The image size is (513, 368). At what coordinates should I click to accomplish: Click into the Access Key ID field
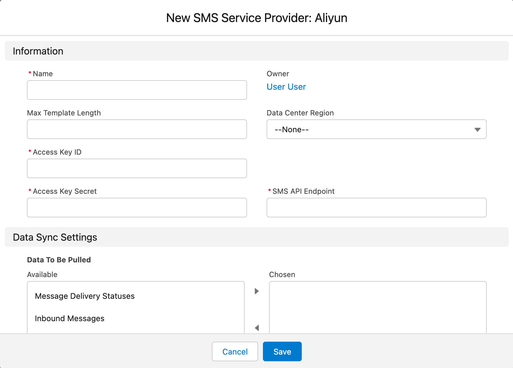point(137,168)
